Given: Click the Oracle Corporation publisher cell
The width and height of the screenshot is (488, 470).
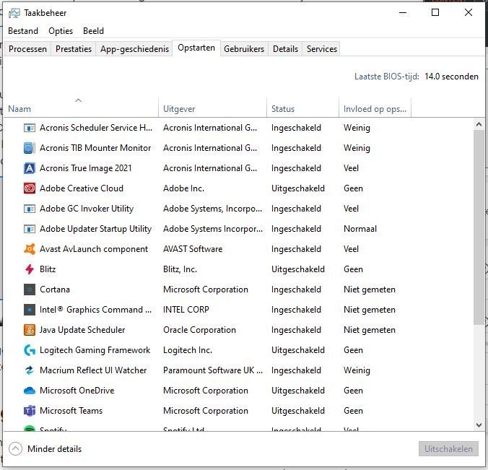Looking at the screenshot, I should point(199,330).
